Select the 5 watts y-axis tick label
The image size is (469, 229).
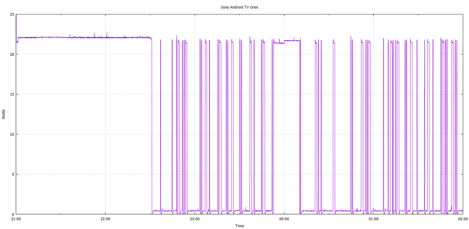13,174
